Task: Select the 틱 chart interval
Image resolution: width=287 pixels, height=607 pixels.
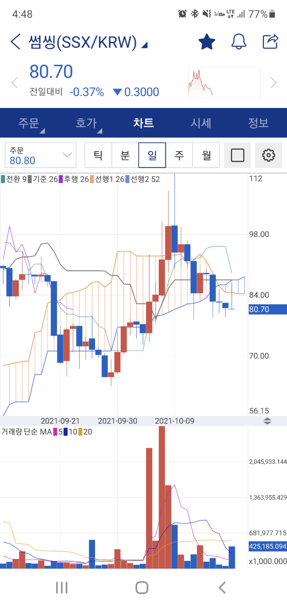Action: click(x=98, y=155)
